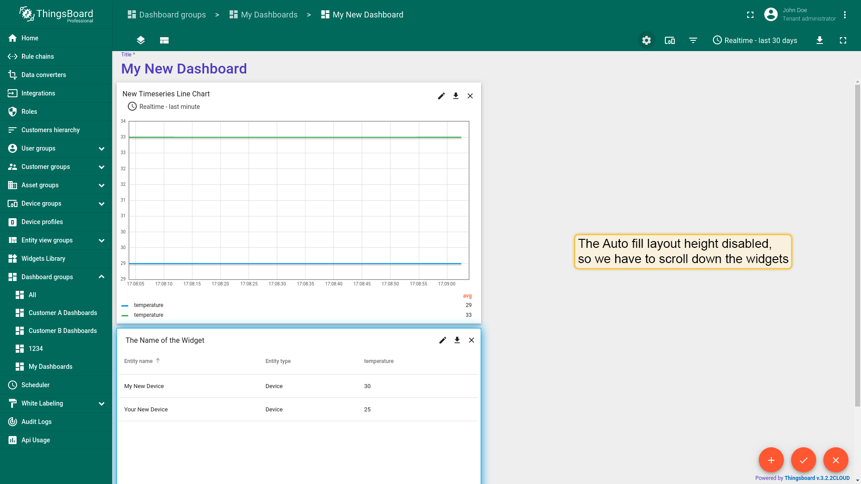861x484 pixels.
Task: Open Data converters in sidebar
Action: 56,75
